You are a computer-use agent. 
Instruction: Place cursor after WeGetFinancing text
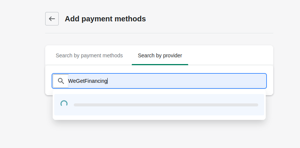coord(108,81)
